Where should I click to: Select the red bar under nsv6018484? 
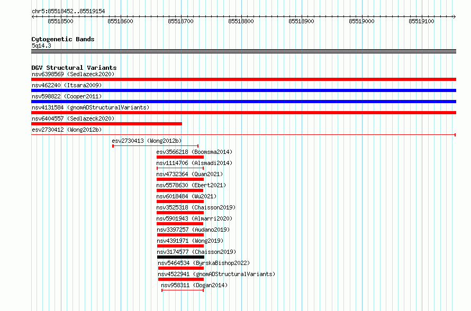point(180,202)
